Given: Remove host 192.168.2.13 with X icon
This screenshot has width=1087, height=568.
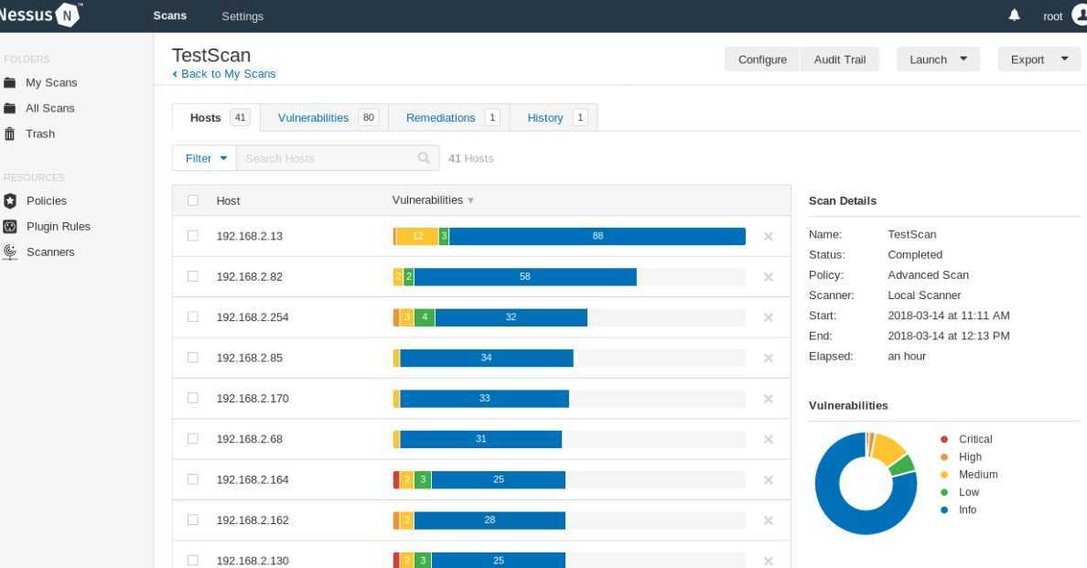Looking at the screenshot, I should click(769, 236).
